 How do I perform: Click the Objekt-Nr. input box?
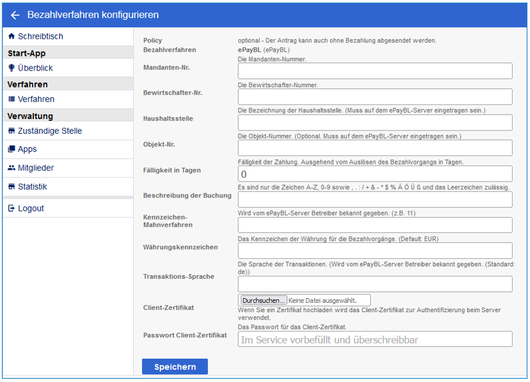coord(375,148)
